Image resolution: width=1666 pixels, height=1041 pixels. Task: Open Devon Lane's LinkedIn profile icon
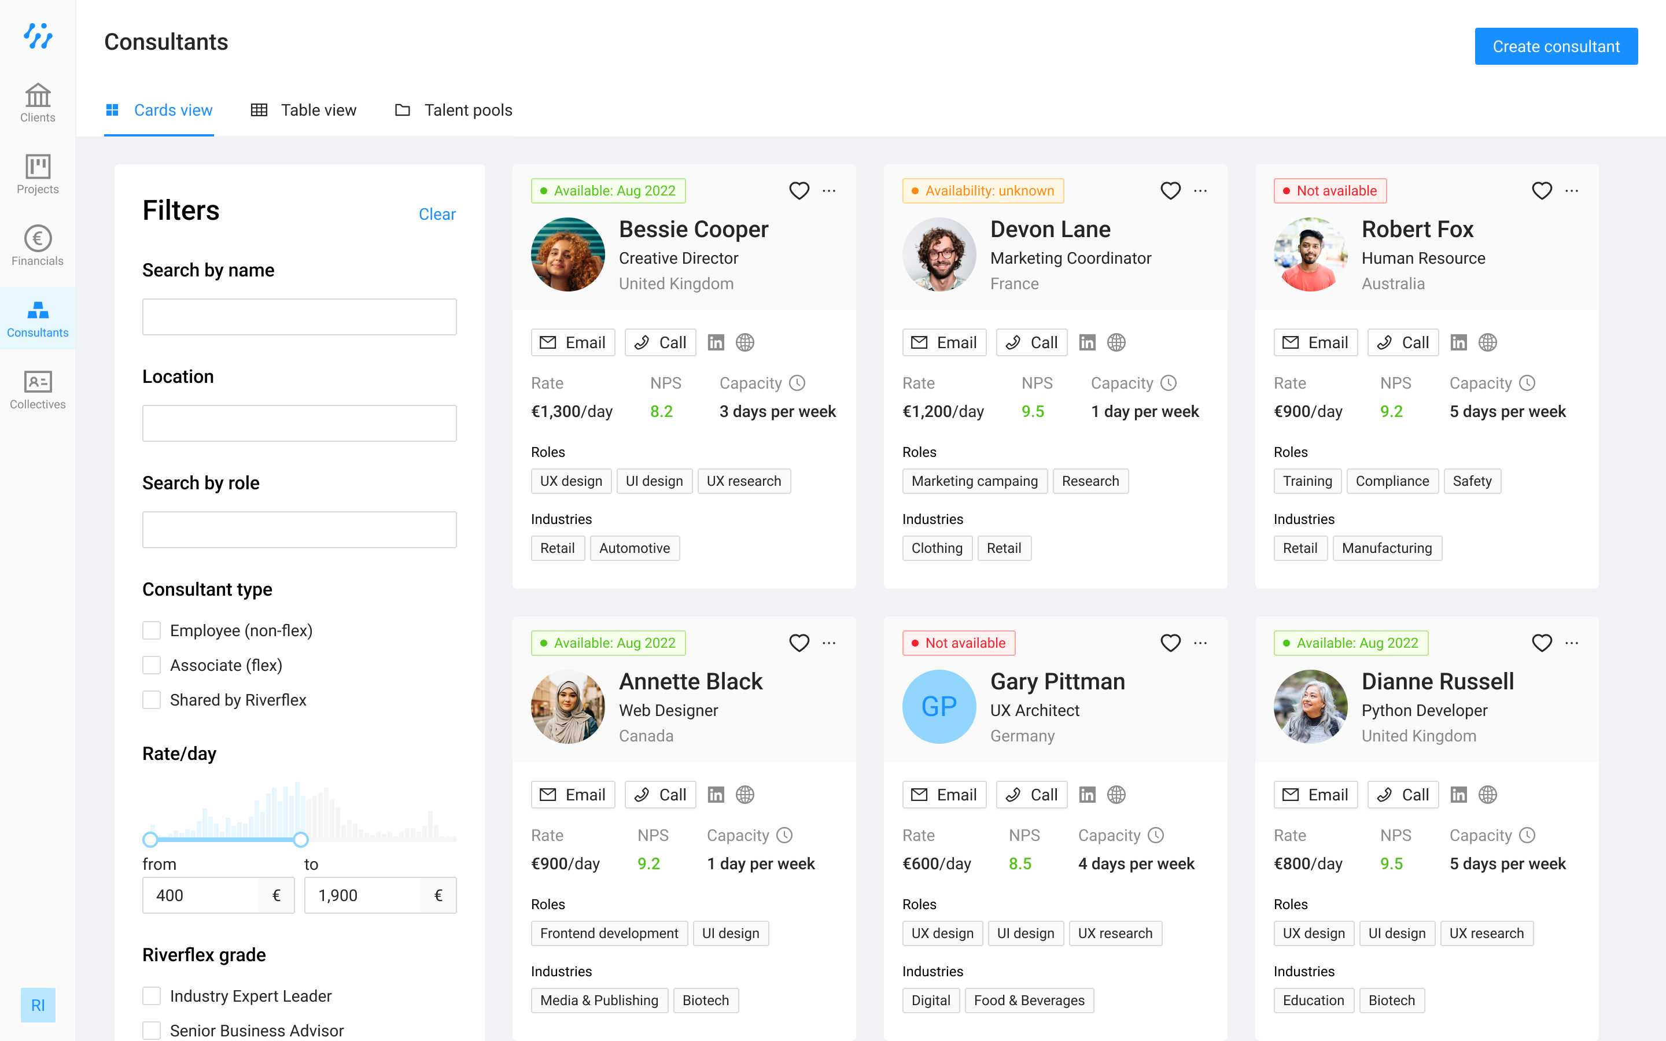pyautogui.click(x=1087, y=342)
